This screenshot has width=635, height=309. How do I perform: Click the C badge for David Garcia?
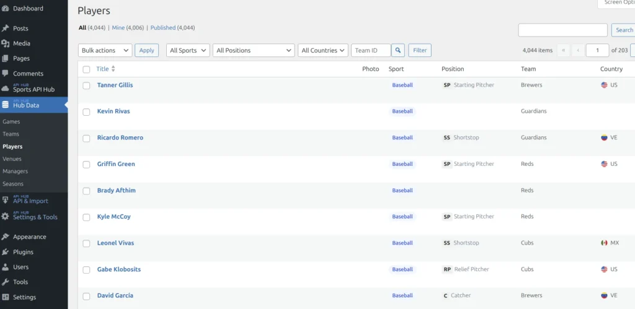tap(445, 295)
